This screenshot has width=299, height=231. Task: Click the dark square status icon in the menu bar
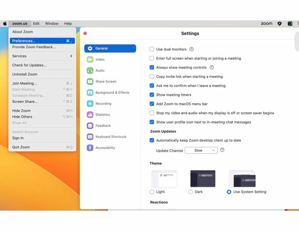(290, 23)
